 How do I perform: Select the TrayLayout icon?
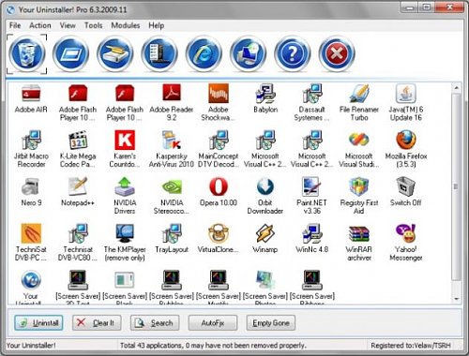[172, 233]
